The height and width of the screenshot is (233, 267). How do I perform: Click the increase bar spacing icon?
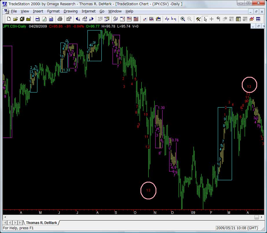coord(174,19)
